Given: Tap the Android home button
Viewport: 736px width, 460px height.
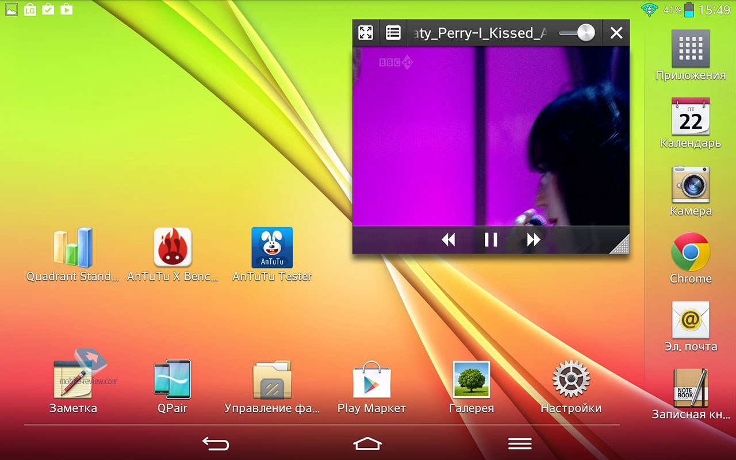Looking at the screenshot, I should coord(368,443).
